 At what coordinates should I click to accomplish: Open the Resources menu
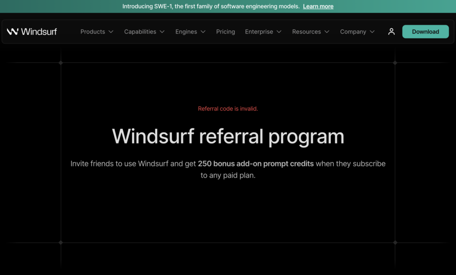click(x=311, y=31)
